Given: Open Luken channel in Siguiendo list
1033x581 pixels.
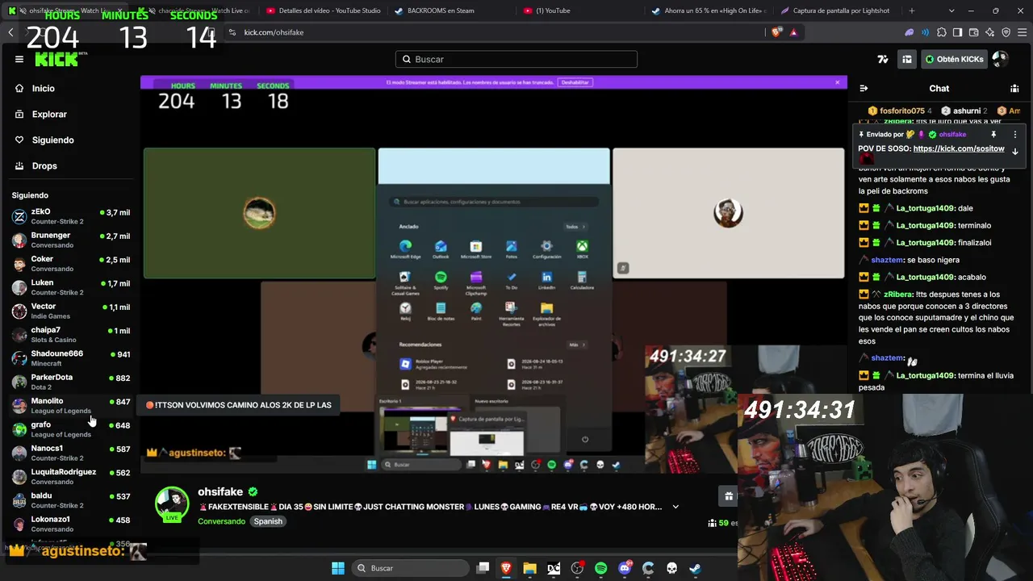Looking at the screenshot, I should tap(71, 287).
